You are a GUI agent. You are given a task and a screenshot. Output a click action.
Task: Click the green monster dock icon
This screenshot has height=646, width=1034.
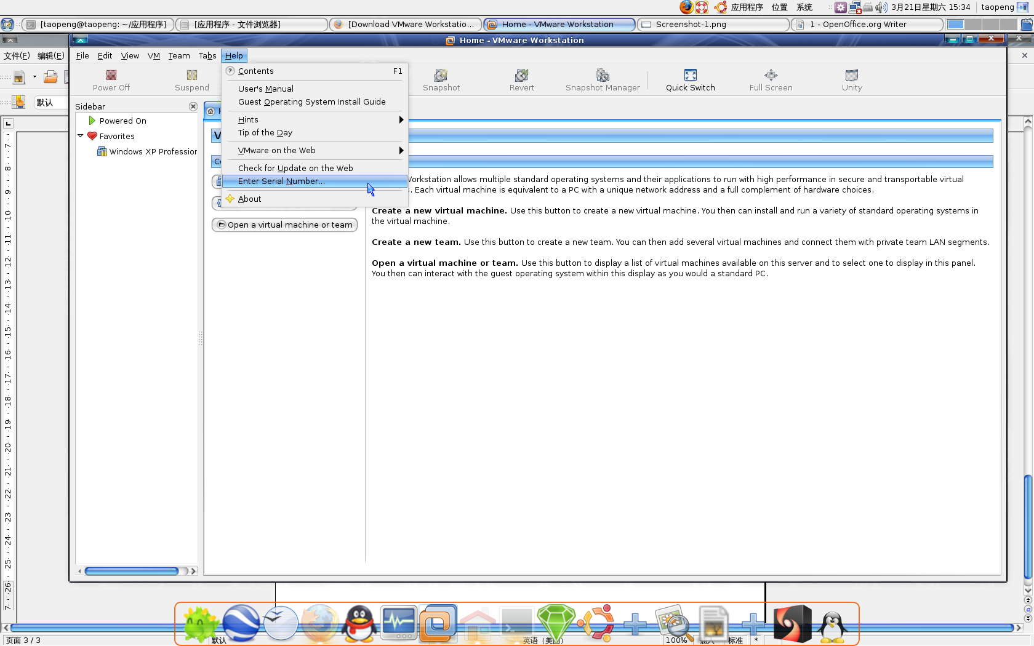tap(201, 624)
